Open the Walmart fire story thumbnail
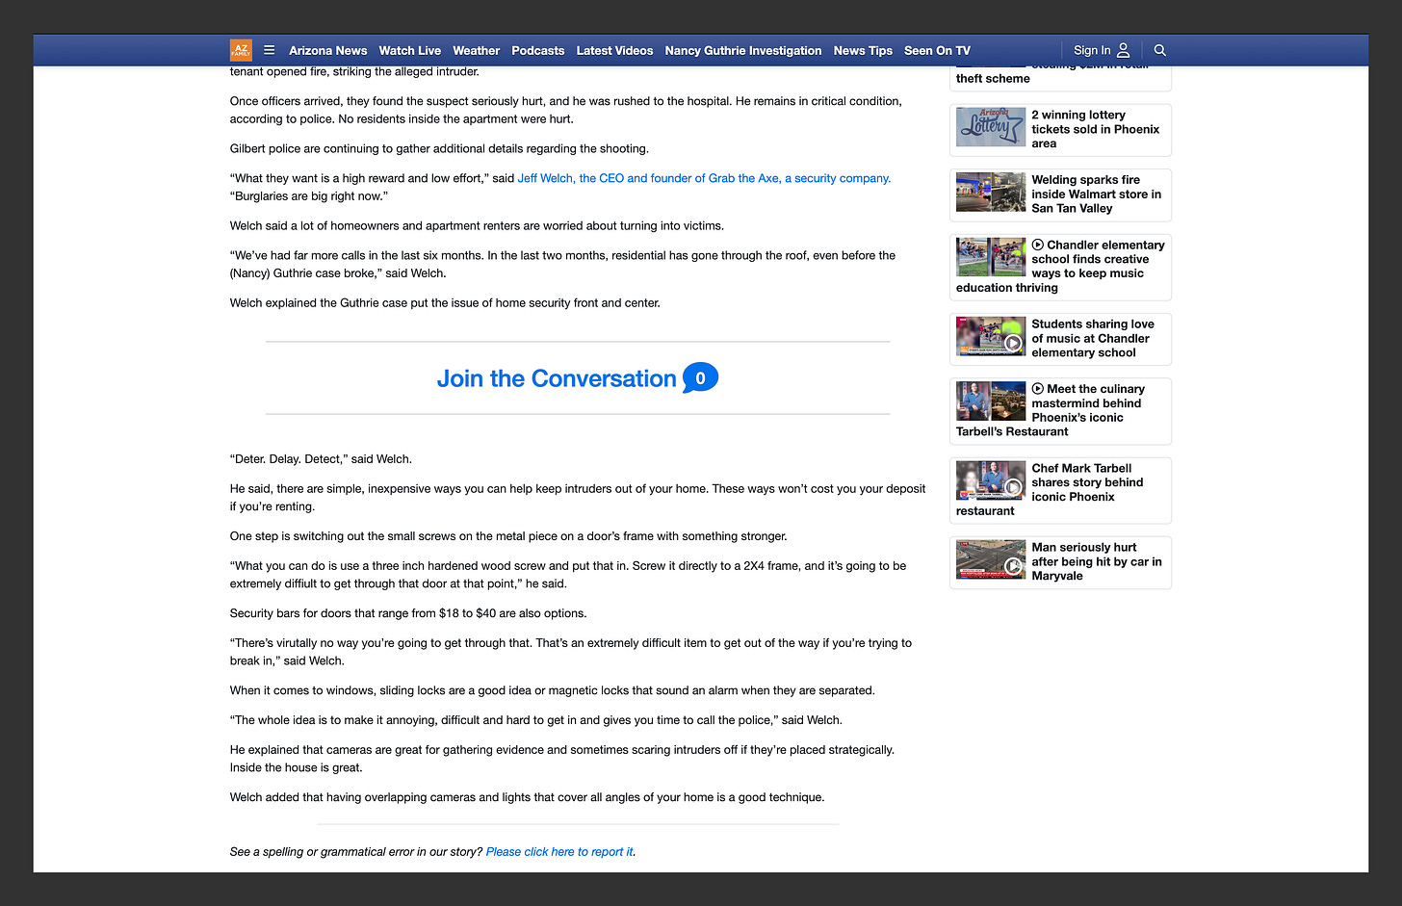 pos(991,193)
